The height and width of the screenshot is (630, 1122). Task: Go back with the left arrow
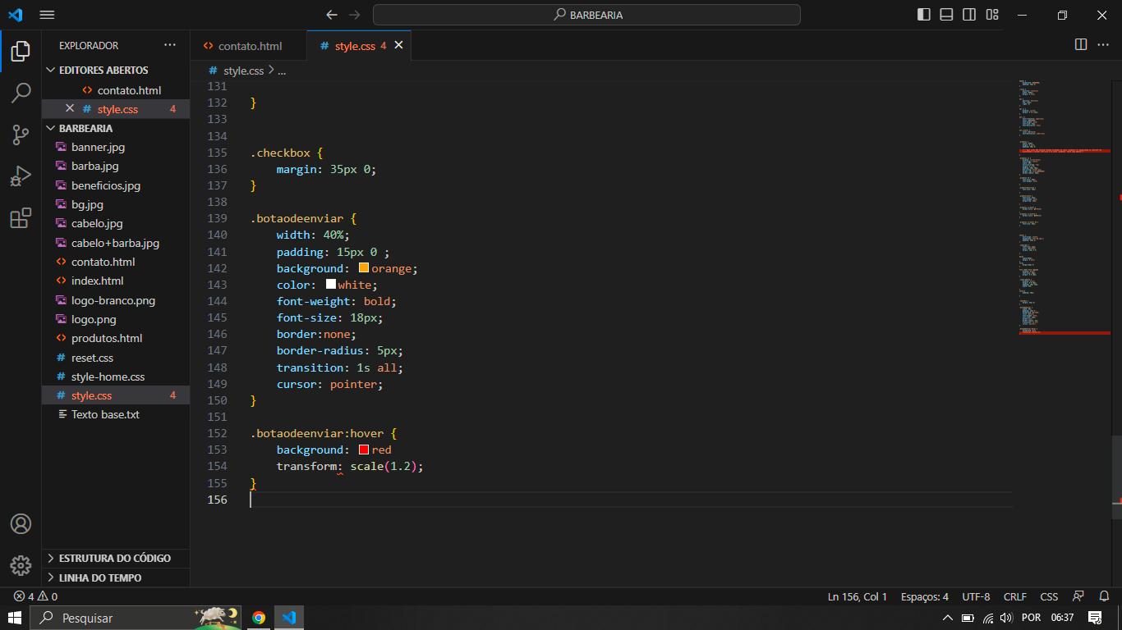[x=332, y=15]
